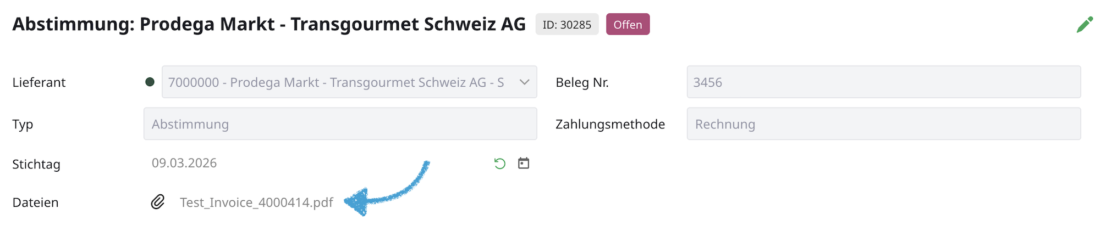Image resolution: width=1100 pixels, height=225 pixels.
Task: Click the Stichtag date 09.03.2026
Action: (184, 163)
